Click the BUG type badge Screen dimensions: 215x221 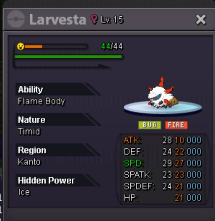(150, 125)
